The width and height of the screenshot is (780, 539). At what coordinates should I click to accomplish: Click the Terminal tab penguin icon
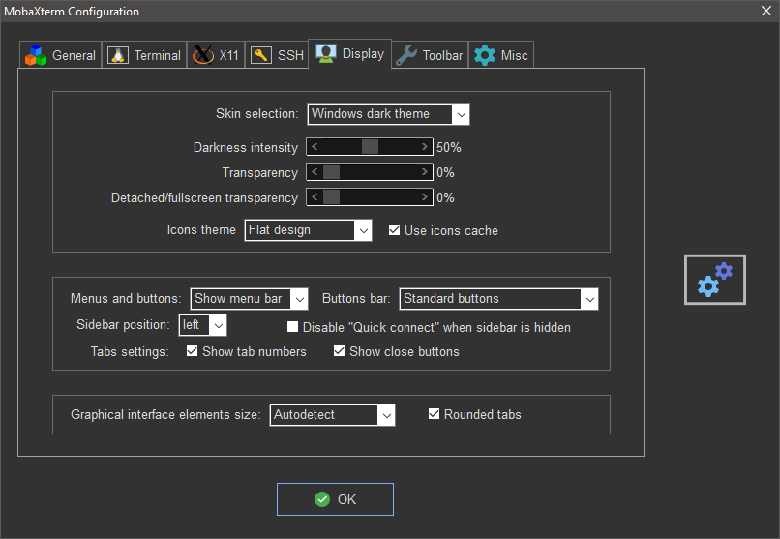coord(118,55)
